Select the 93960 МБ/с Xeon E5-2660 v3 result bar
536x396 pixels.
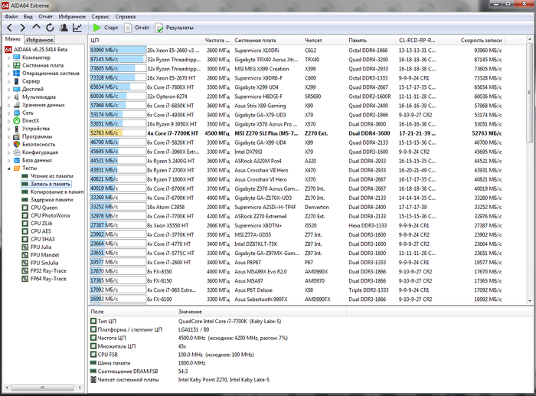tap(118, 50)
